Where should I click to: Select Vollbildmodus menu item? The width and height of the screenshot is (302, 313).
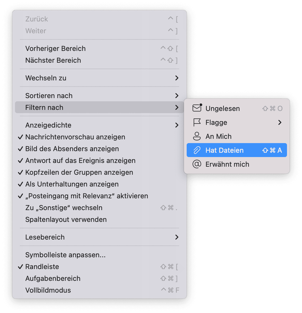(x=48, y=290)
